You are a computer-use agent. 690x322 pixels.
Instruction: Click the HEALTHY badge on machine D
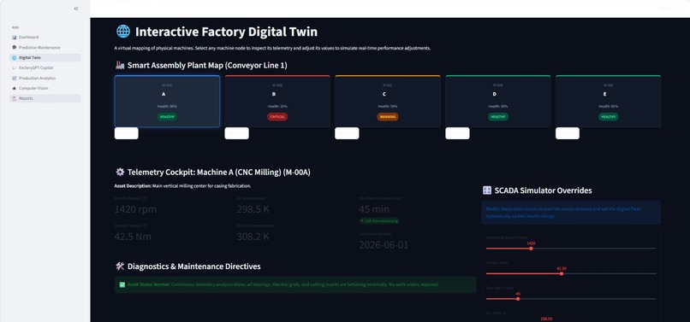[498, 117]
